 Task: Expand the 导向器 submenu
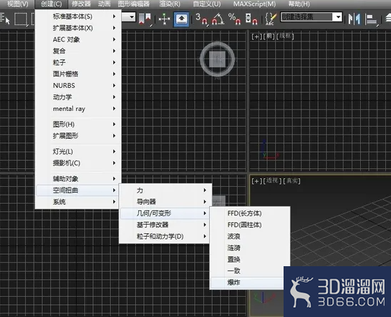(165, 202)
